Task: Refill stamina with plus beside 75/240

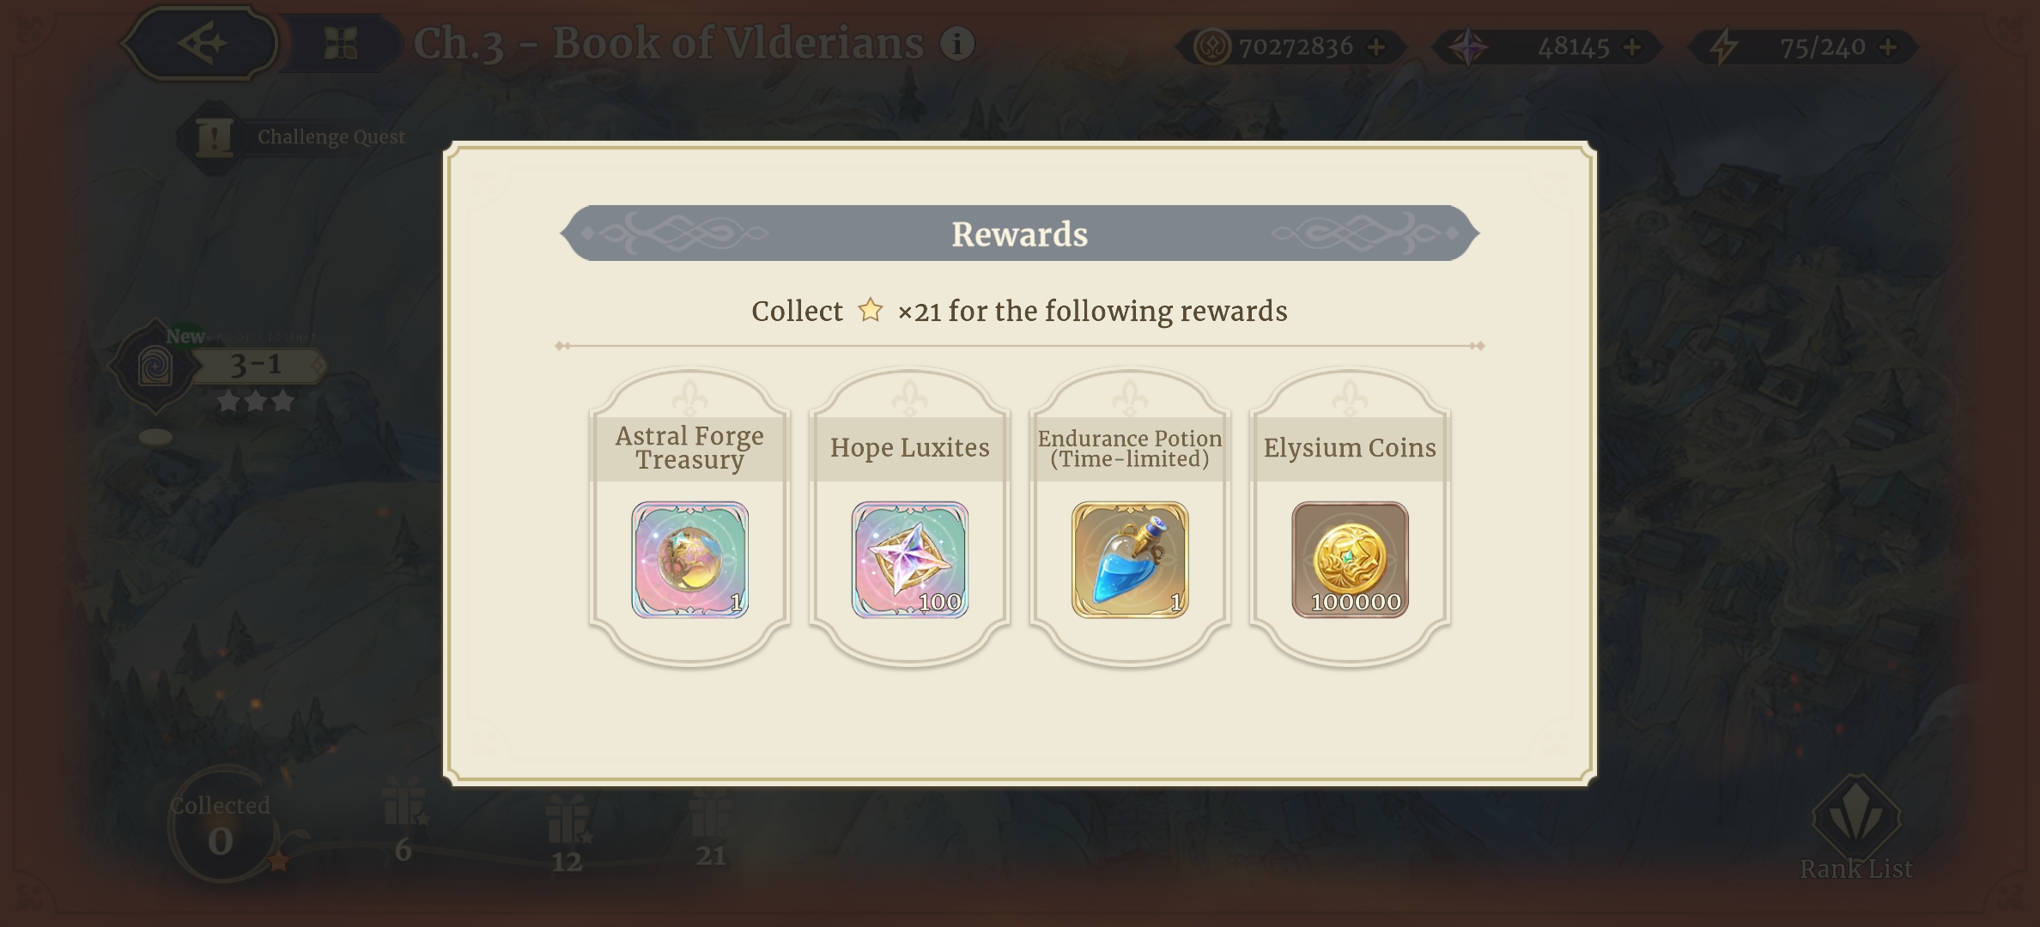Action: point(1888,47)
